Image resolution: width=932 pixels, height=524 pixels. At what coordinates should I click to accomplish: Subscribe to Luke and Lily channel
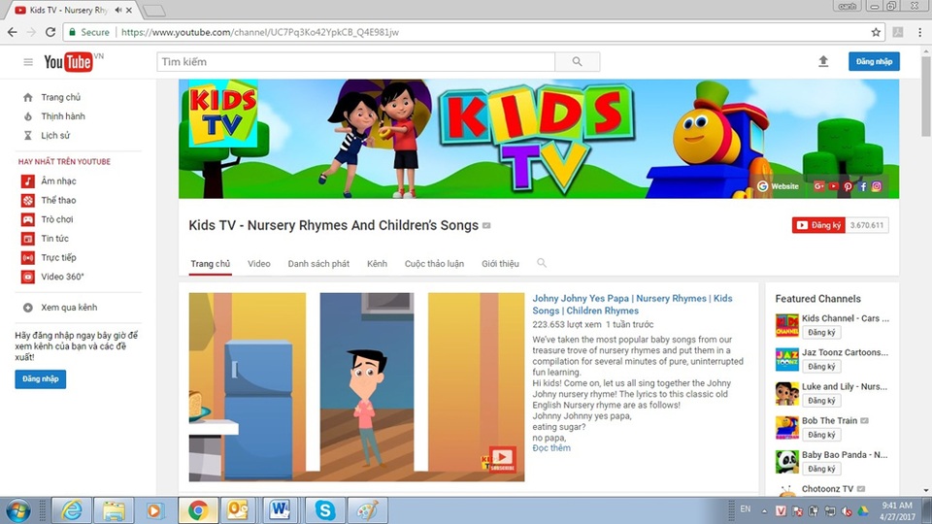[x=821, y=401]
